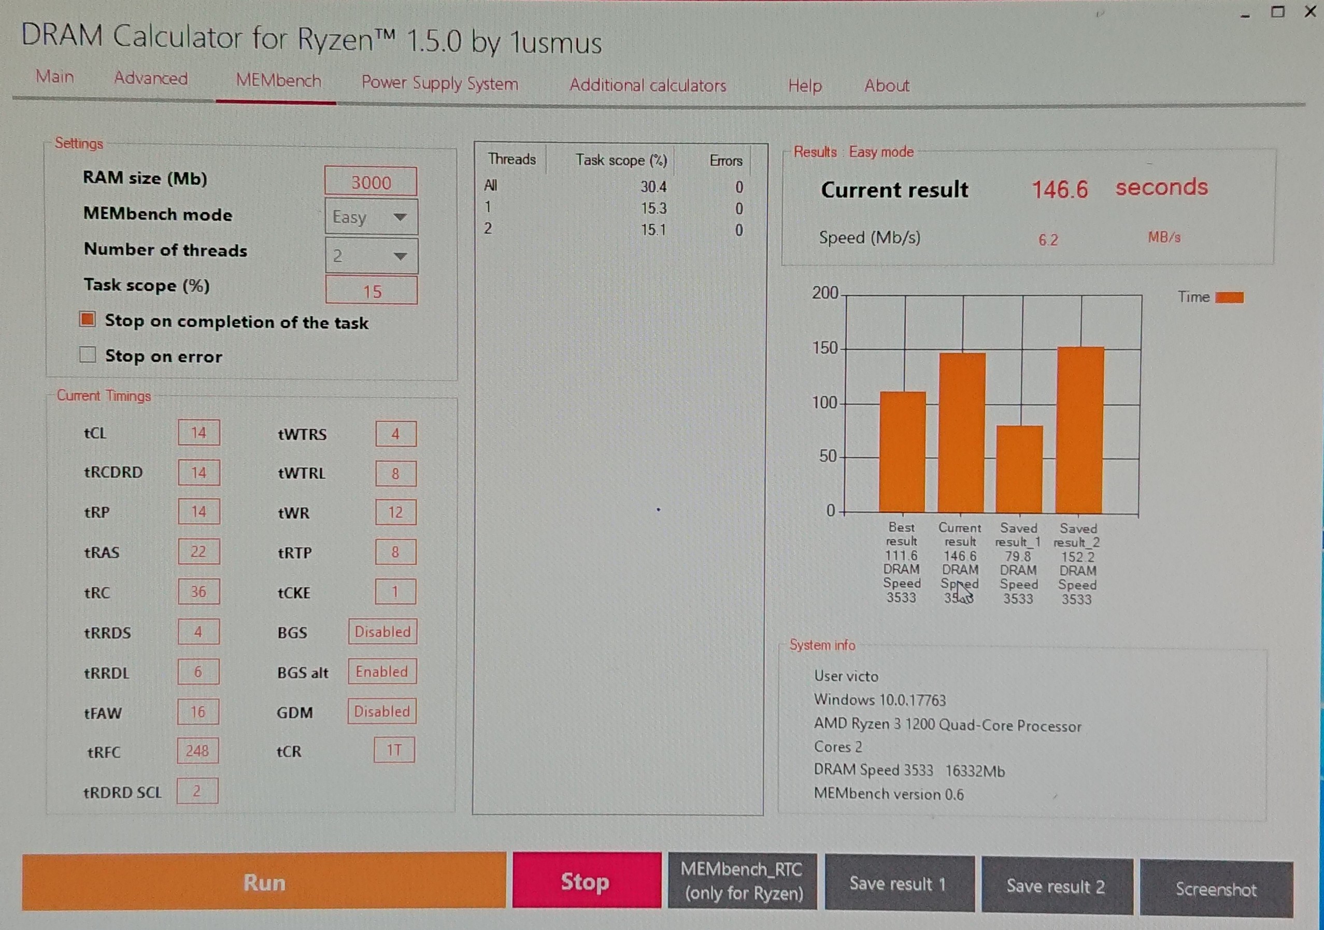This screenshot has width=1324, height=930.
Task: Take a capture with Screenshot button
Action: pos(1216,889)
